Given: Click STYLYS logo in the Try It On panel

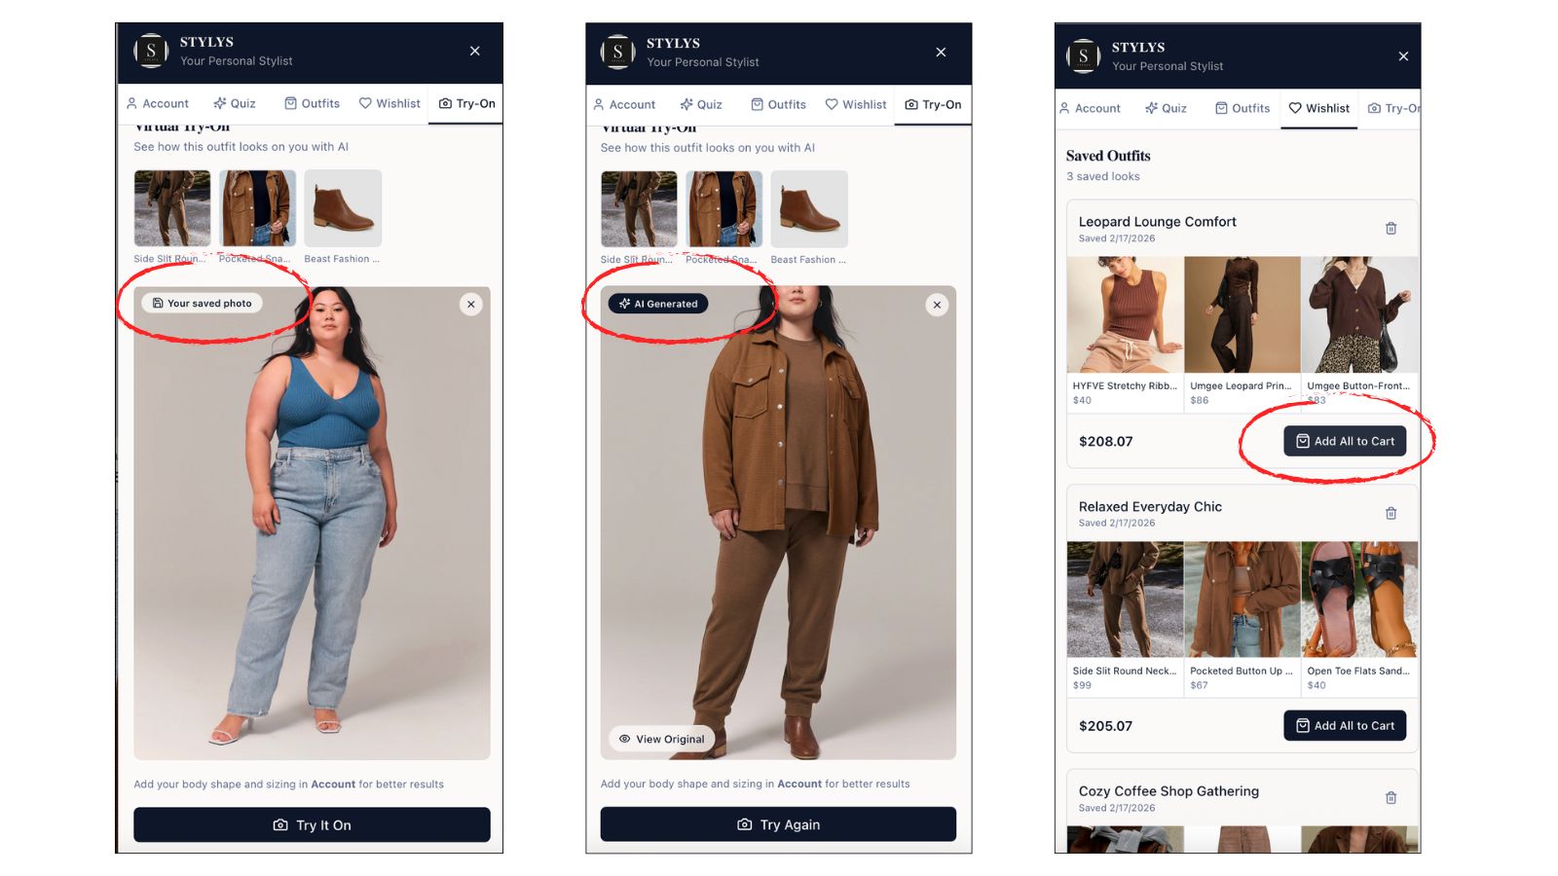Looking at the screenshot, I should [151, 51].
